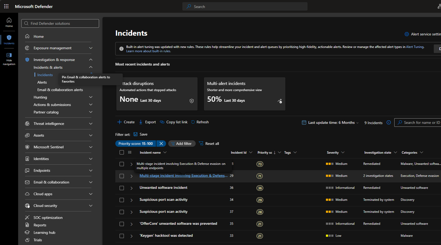This screenshot has width=441, height=245.
Task: Open Learn more about built-in rules link
Action: [x=148, y=51]
